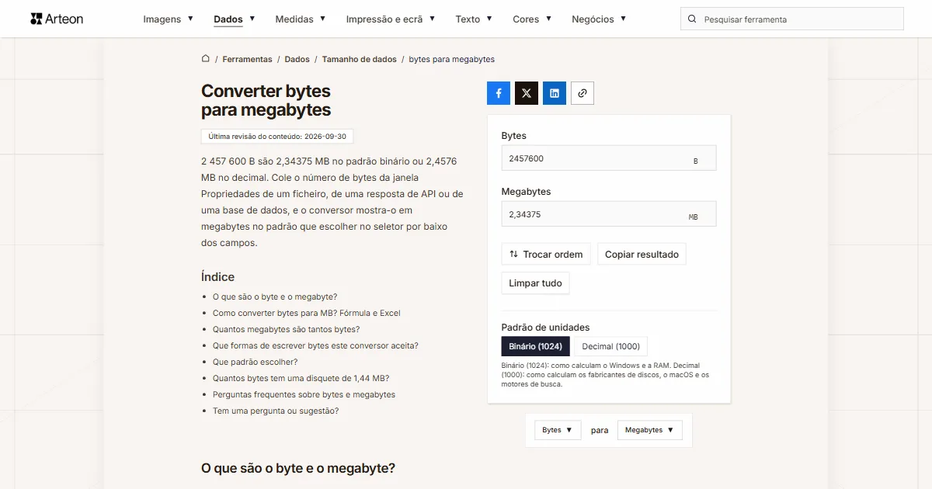Select the Binário (1024) standard

536,346
